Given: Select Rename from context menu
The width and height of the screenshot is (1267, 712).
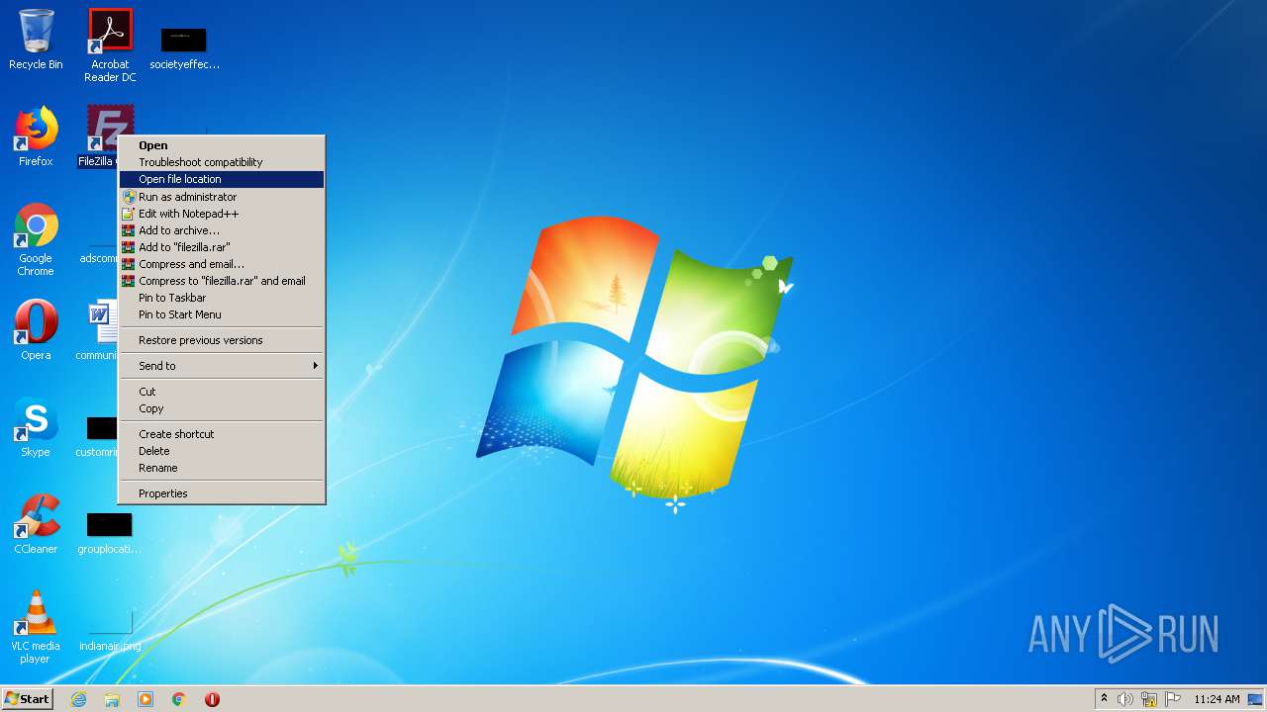Looking at the screenshot, I should coord(222,468).
